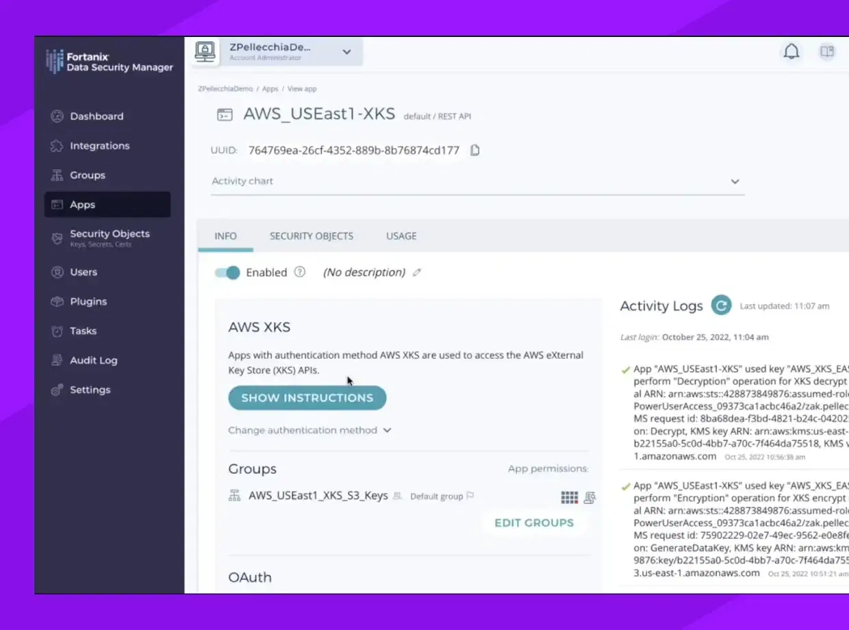The width and height of the screenshot is (849, 630).
Task: Click the help icon next to Enabled
Action: click(300, 272)
